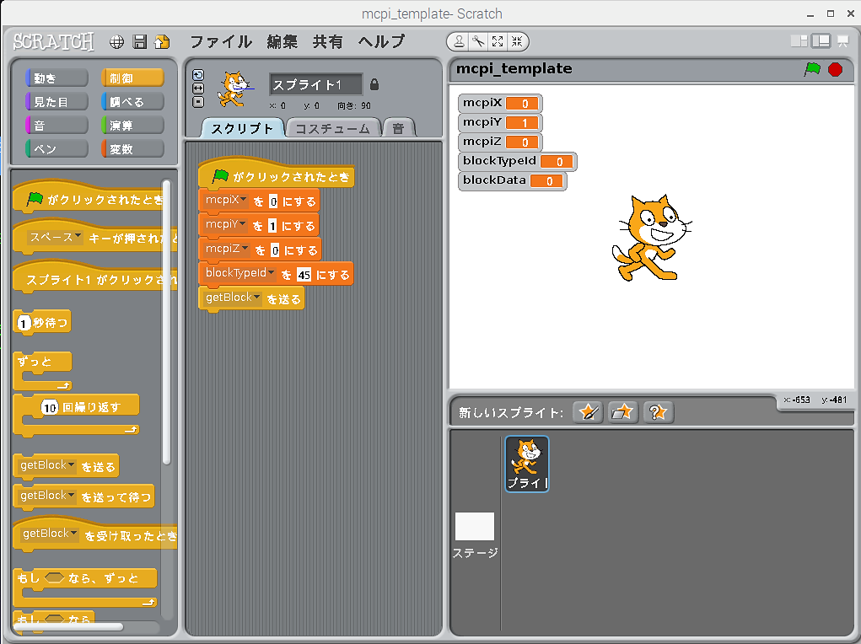Click paint new sprite button
The width and height of the screenshot is (861, 644).
pos(588,412)
